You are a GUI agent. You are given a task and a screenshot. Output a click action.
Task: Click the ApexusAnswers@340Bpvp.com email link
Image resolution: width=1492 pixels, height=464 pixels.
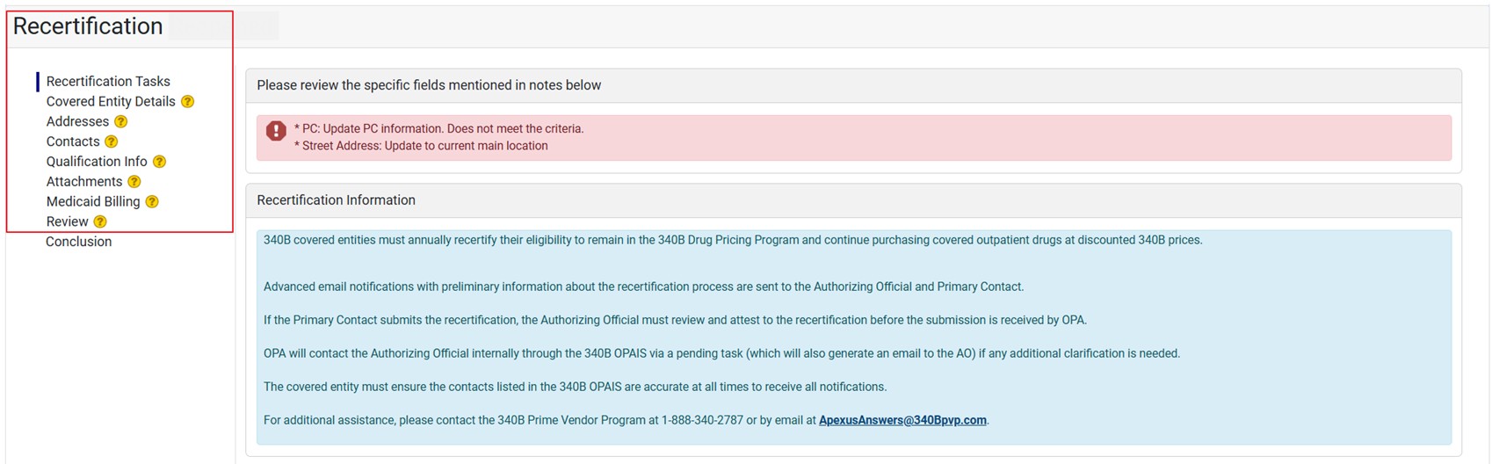[902, 420]
